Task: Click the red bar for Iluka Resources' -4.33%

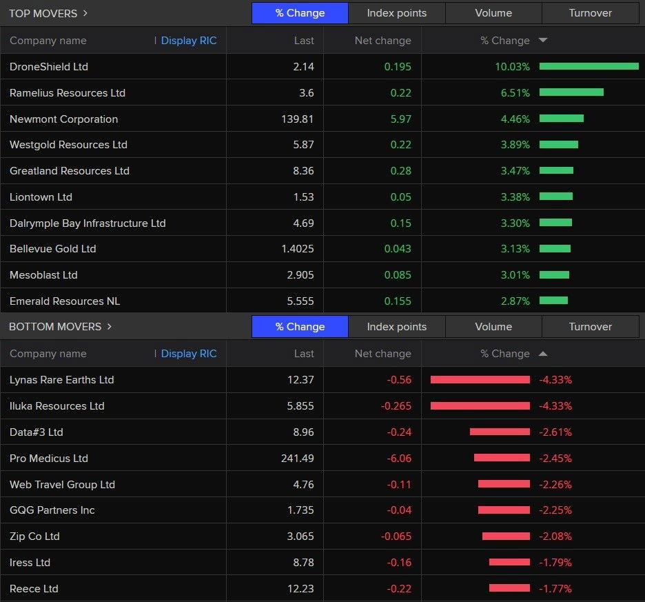Action: (x=480, y=406)
